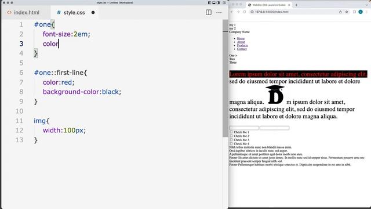Reload the browser page
The width and height of the screenshot is (371, 209).
245,12
